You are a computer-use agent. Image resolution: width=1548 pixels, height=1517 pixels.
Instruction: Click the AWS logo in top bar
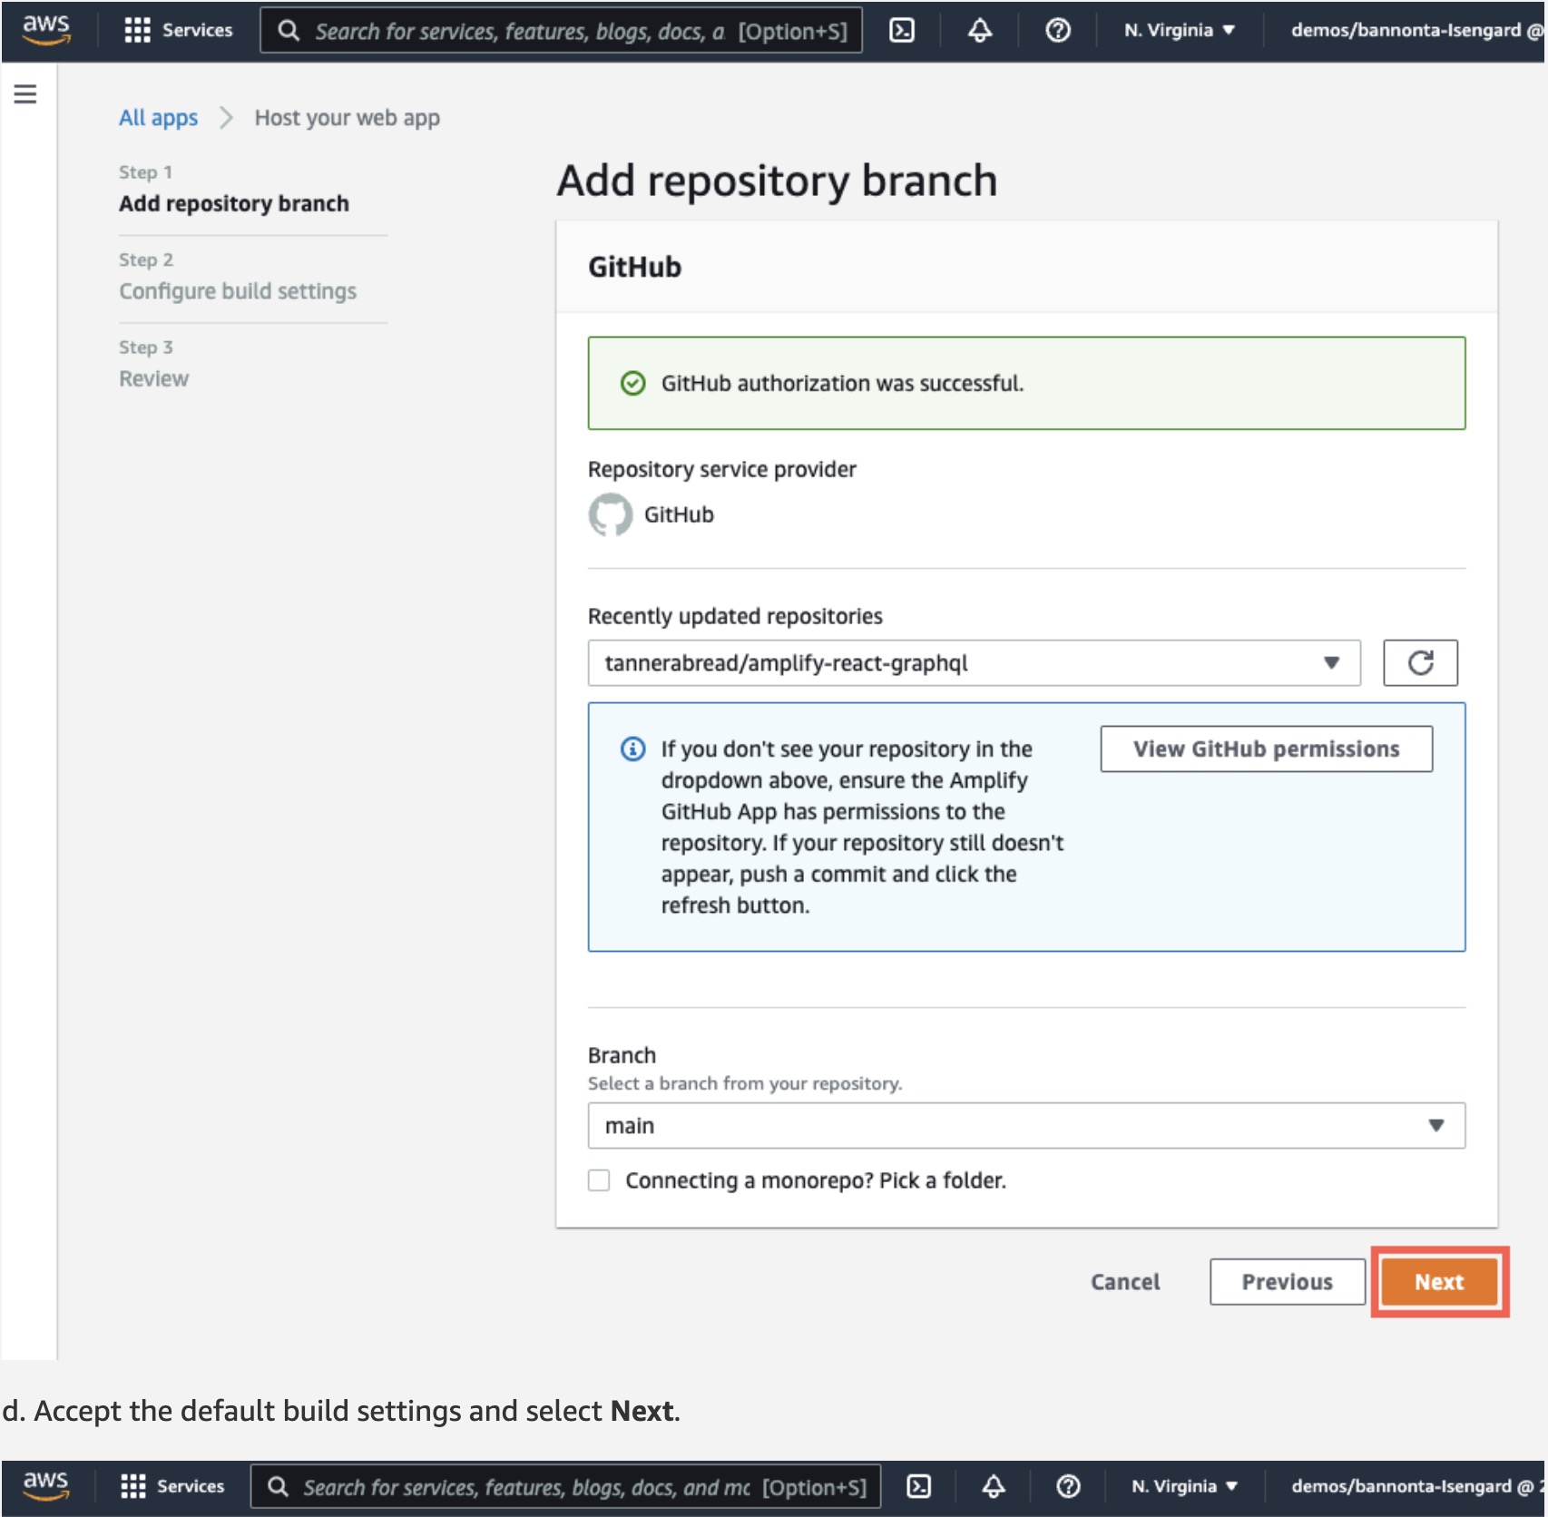45,30
